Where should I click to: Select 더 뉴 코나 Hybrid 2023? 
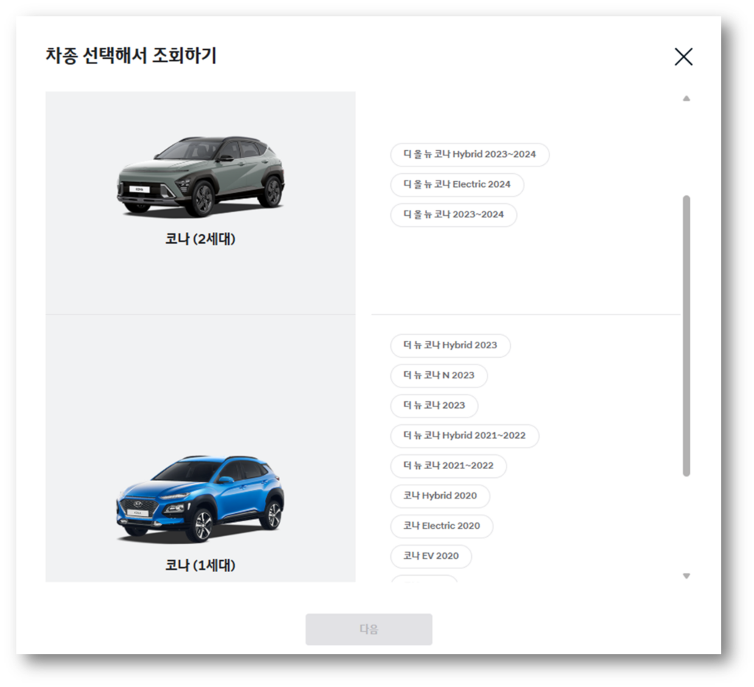(x=450, y=345)
